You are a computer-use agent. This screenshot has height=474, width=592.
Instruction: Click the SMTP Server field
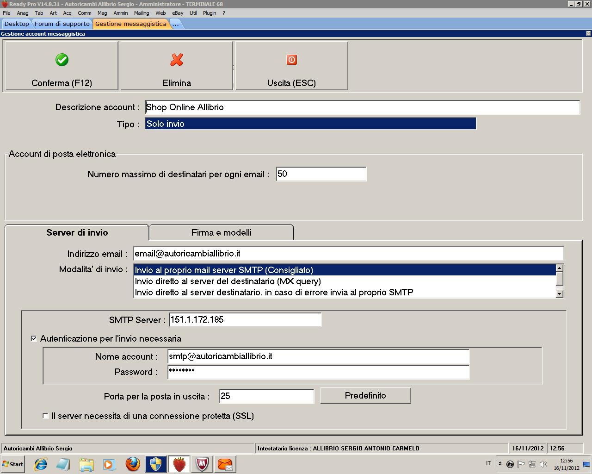[245, 320]
